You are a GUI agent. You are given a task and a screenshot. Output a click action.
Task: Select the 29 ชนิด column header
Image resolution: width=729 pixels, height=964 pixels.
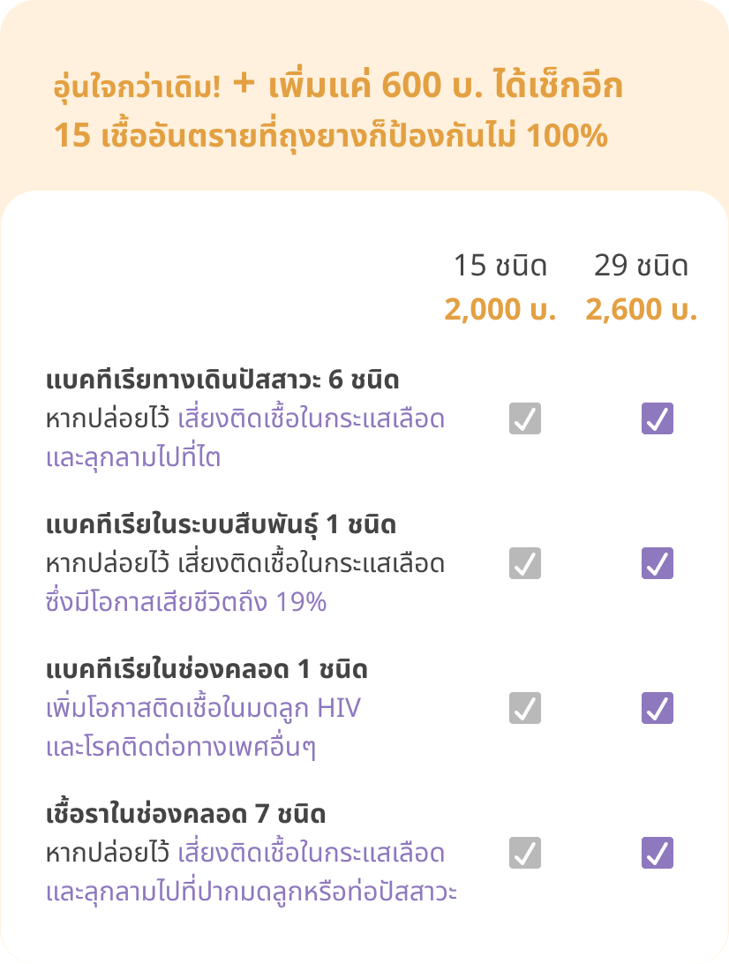pos(641,266)
